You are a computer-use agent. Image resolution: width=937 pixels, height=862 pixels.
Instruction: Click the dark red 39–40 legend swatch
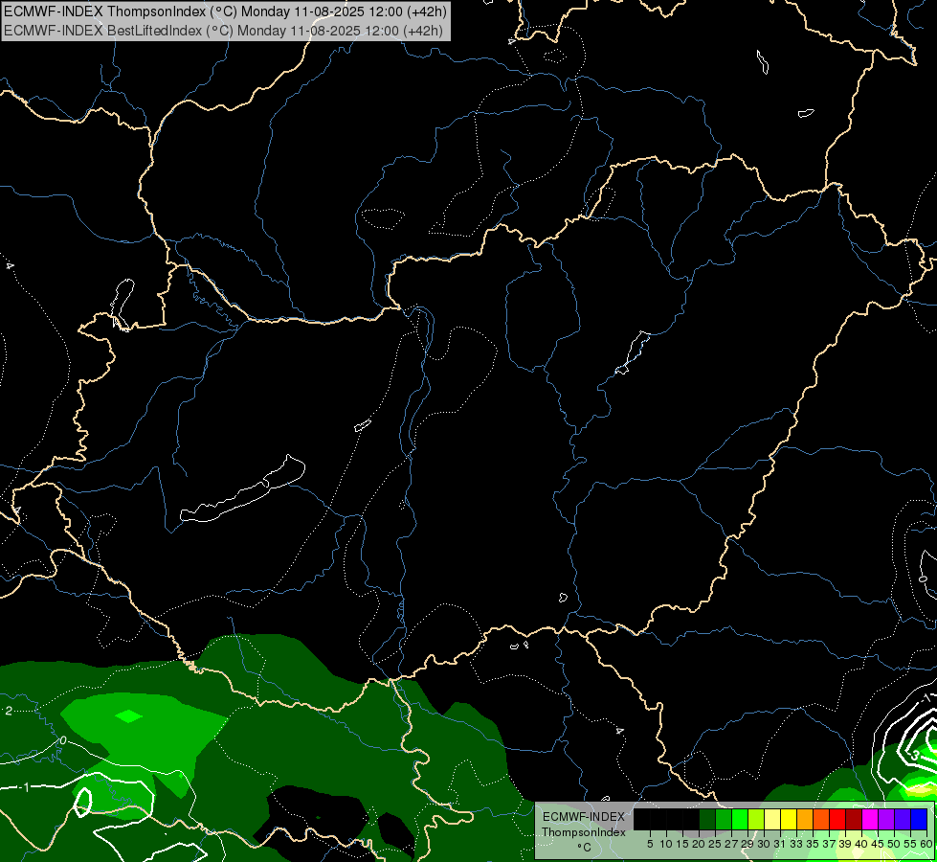[x=854, y=819]
